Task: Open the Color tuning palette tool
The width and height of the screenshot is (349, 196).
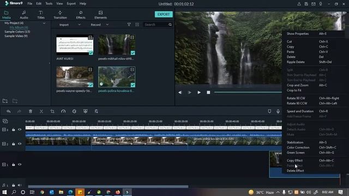Action: pos(74,111)
